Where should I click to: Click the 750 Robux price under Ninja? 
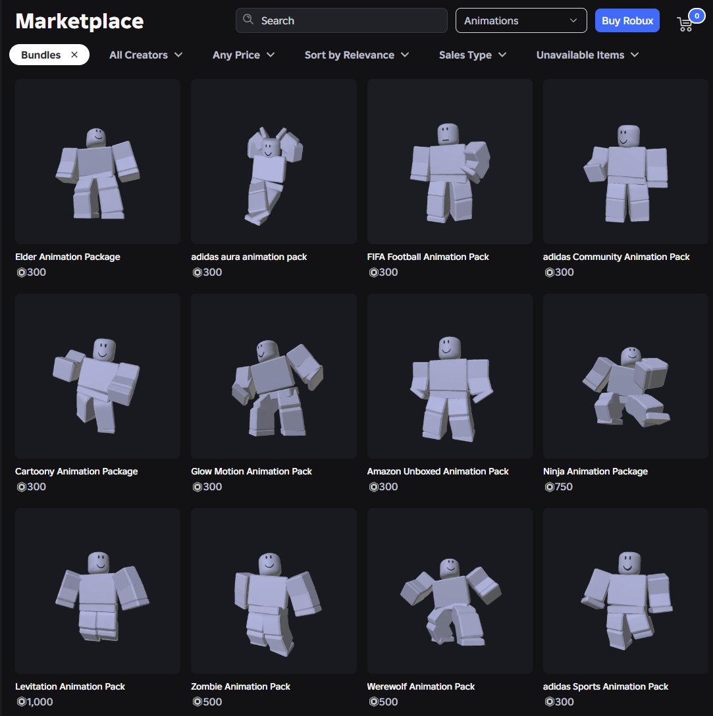(559, 487)
